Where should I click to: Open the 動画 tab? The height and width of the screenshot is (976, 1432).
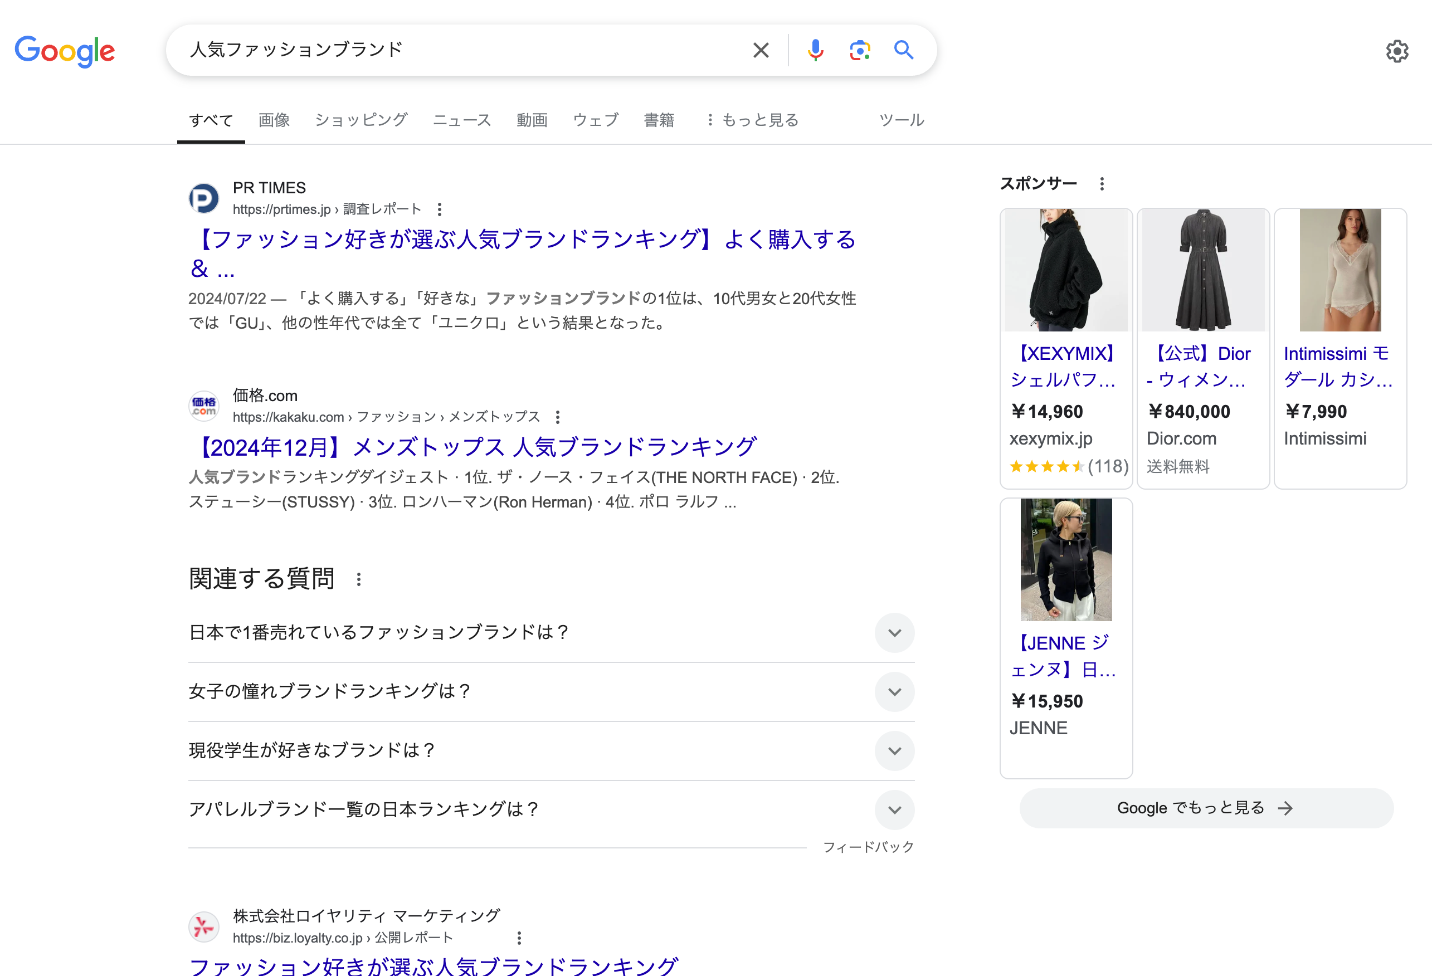(x=532, y=120)
